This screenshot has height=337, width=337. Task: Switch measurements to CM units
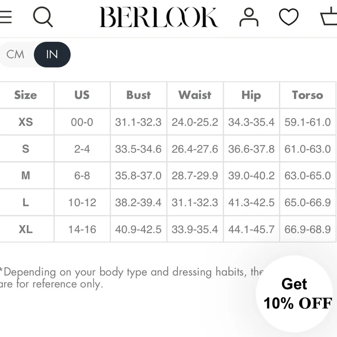[15, 54]
